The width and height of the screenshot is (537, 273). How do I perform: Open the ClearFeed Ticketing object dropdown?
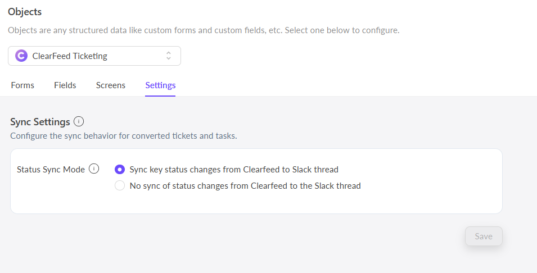[94, 56]
